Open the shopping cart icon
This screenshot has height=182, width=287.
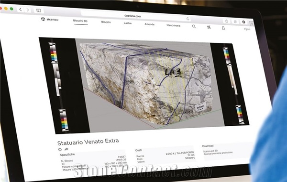[209, 27]
